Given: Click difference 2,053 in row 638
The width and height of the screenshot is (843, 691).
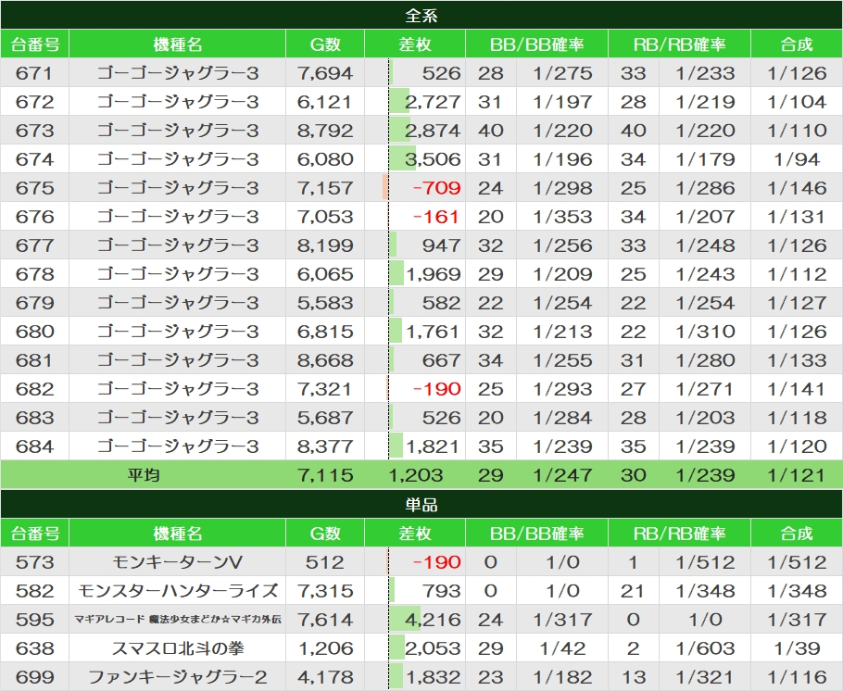Looking at the screenshot, I should [x=433, y=648].
